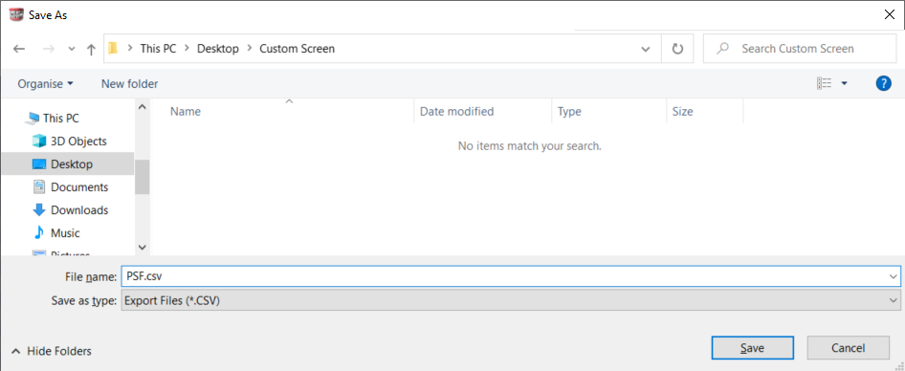Select Desktop in the address path
Image resolution: width=905 pixels, height=371 pixels.
pos(217,49)
